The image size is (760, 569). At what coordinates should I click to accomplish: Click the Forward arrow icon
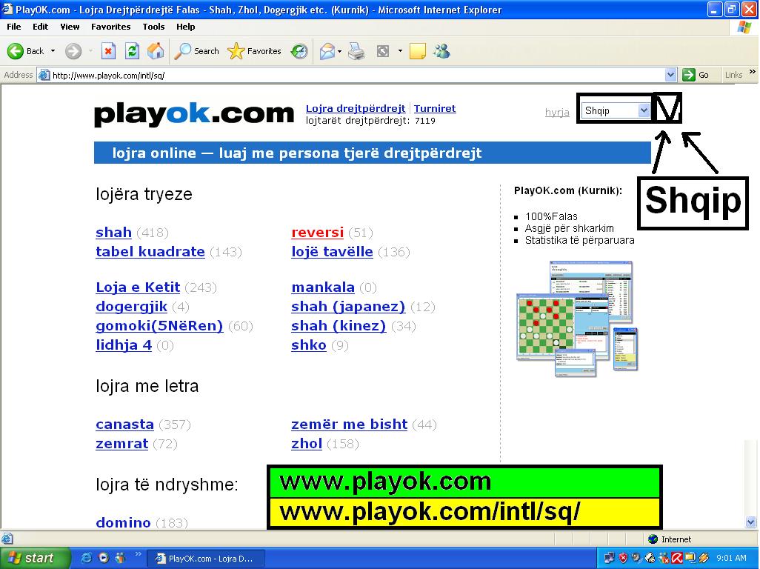[x=73, y=51]
